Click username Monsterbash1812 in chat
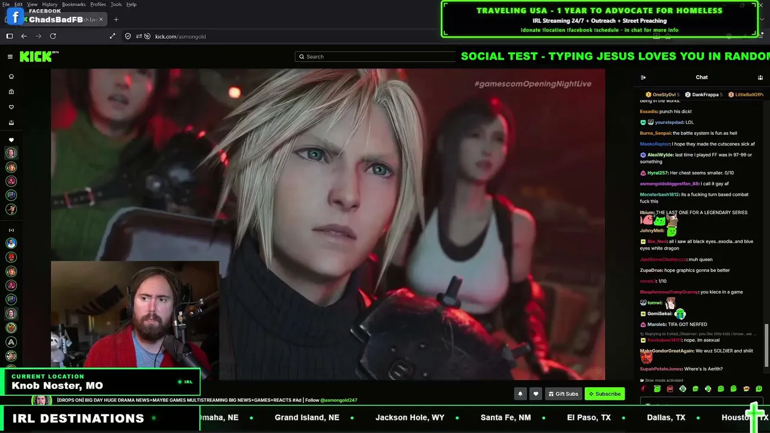The image size is (770, 433). pyautogui.click(x=659, y=194)
